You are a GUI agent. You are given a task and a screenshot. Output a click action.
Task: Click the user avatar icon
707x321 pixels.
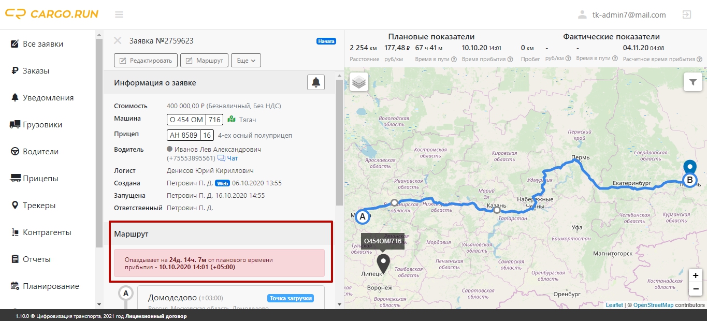click(583, 14)
